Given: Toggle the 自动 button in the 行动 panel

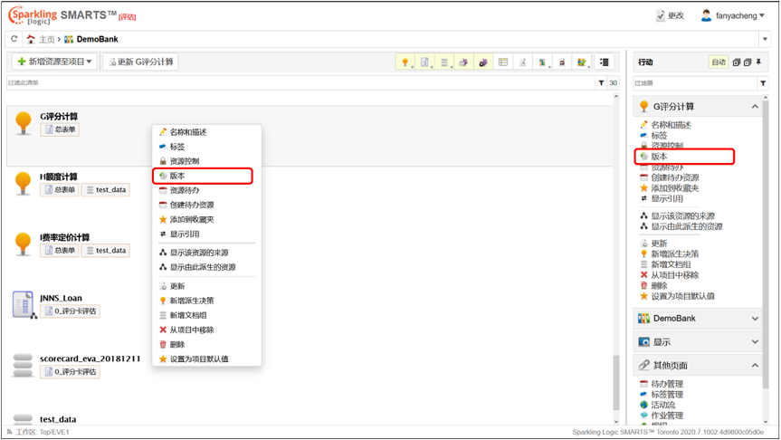Looking at the screenshot, I should tap(718, 62).
